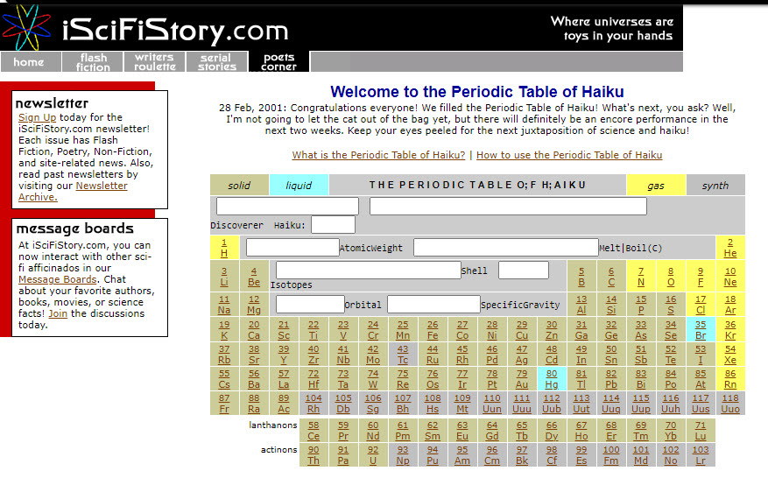This screenshot has height=478, width=768.
Task: Select element 11 Na sodium
Action: pyautogui.click(x=224, y=305)
